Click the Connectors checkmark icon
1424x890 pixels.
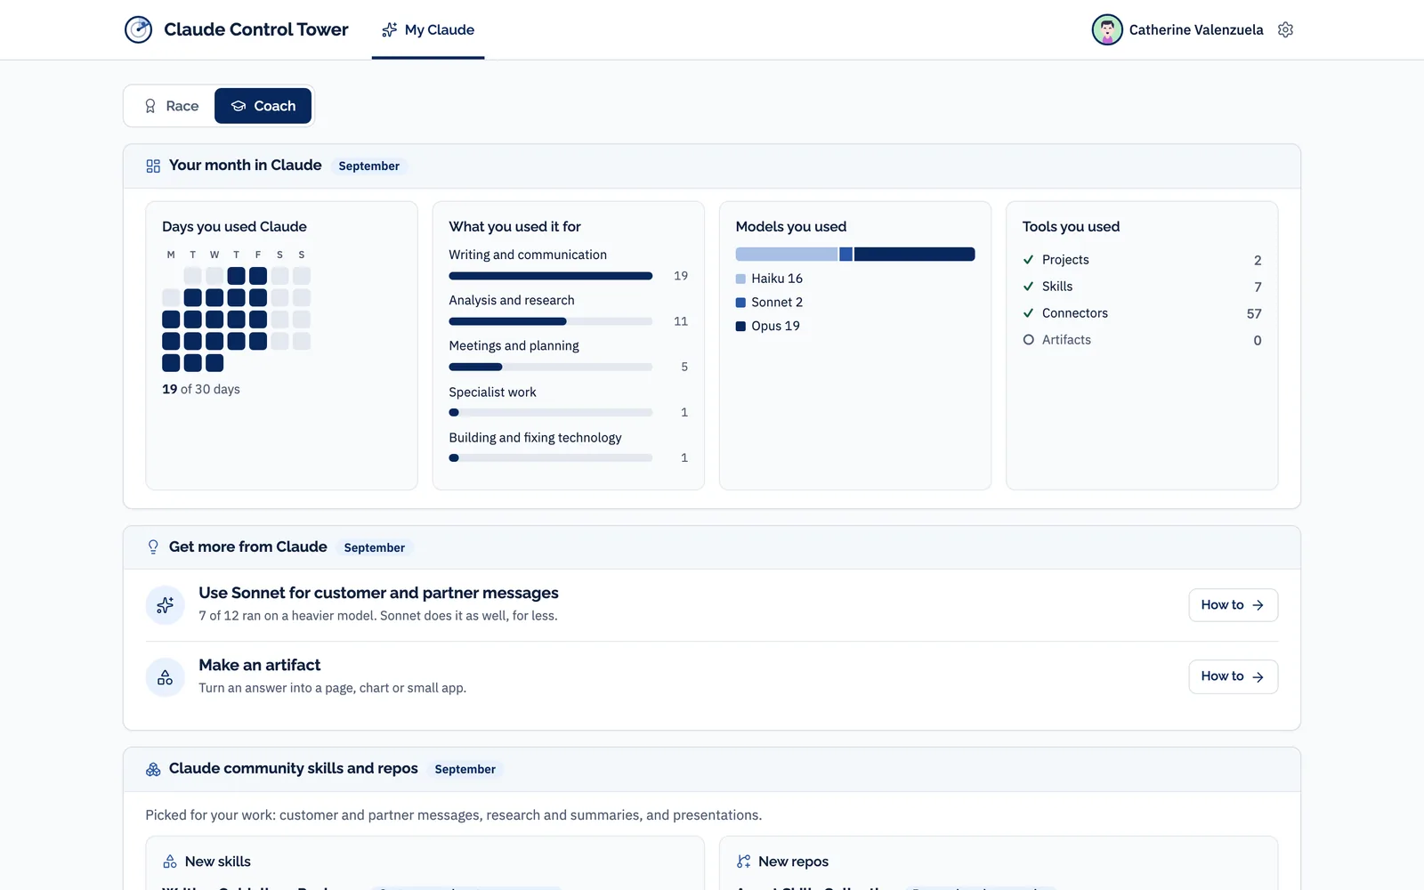[1029, 313]
